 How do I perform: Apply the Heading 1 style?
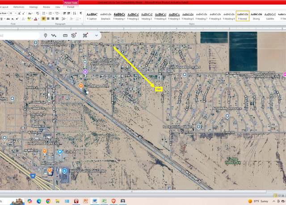coord(119,16)
